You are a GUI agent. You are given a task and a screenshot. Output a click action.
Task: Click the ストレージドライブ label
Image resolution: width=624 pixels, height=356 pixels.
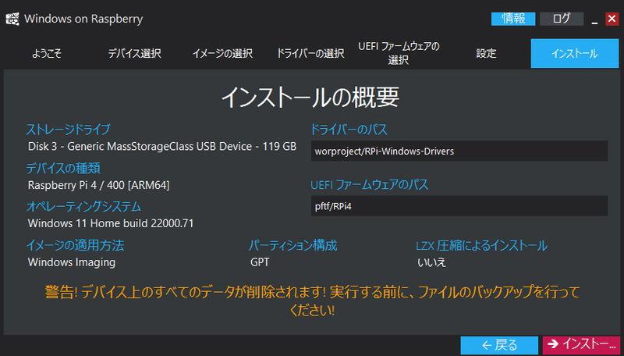tap(68, 129)
